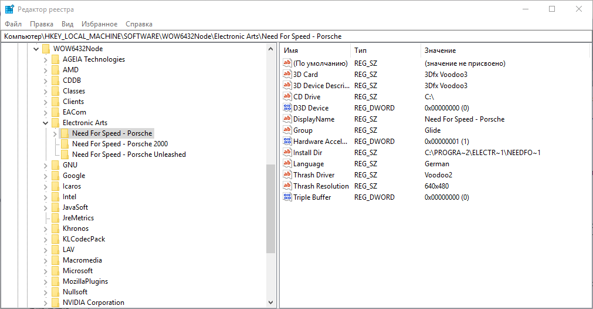The image size is (593, 309).
Task: Expand the Microsoft registry key
Action: point(46,271)
